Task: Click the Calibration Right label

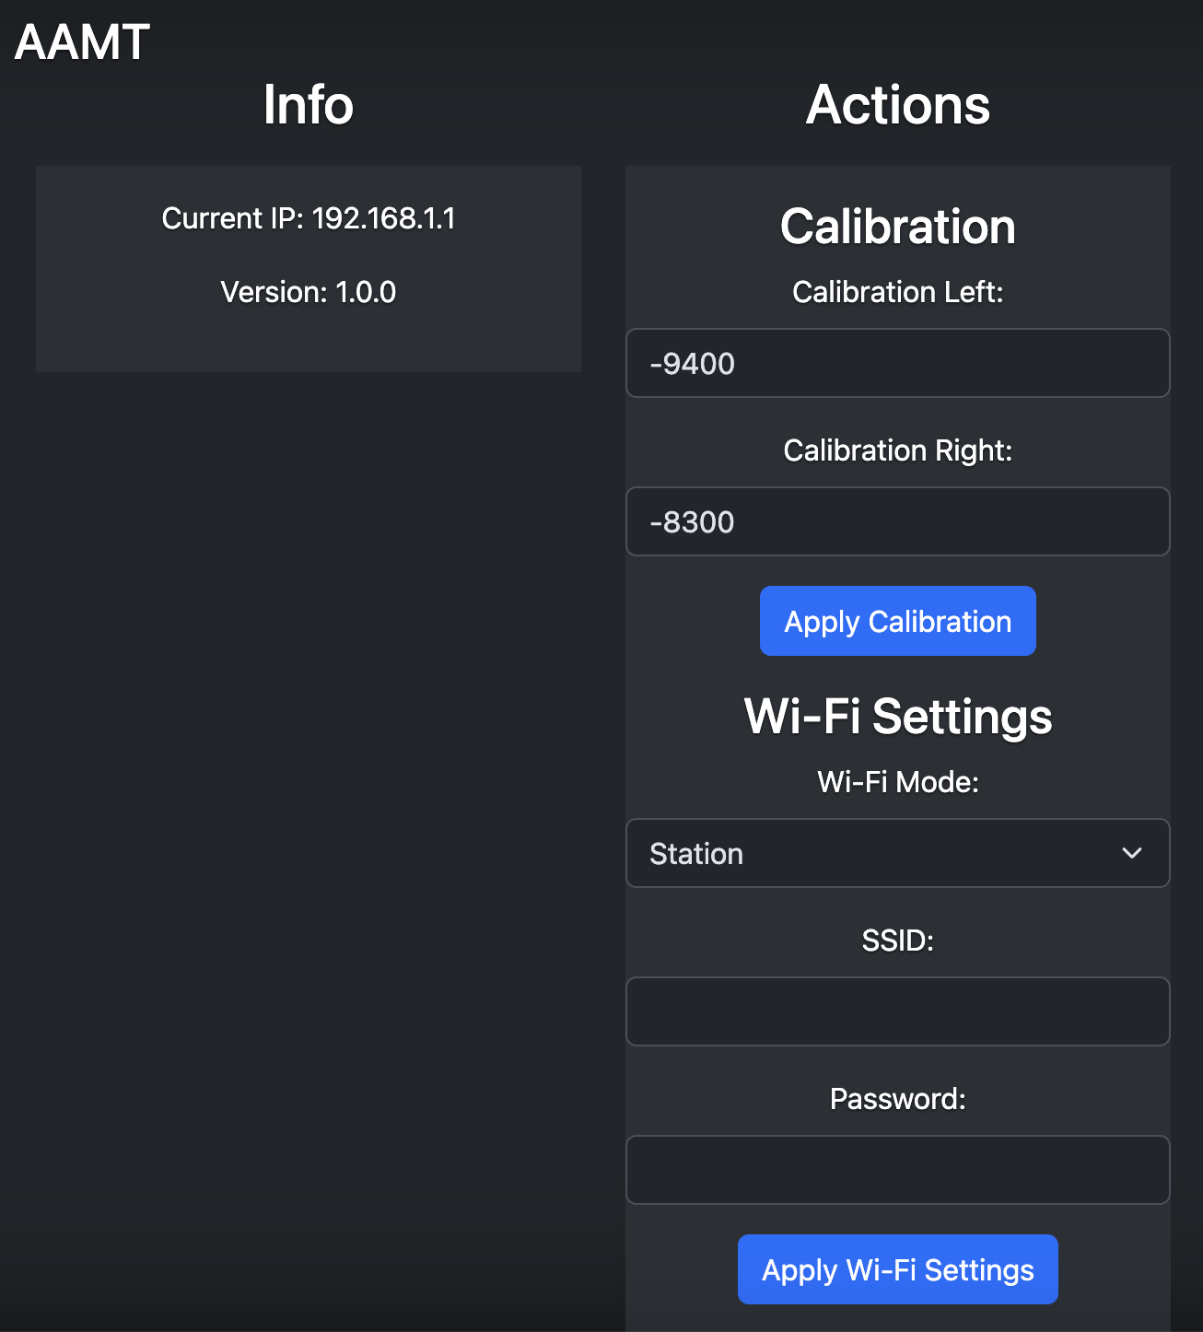Action: coord(897,451)
